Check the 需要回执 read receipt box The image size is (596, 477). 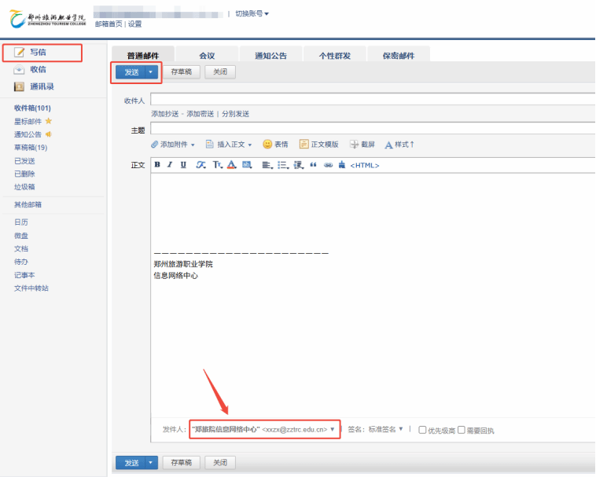462,430
